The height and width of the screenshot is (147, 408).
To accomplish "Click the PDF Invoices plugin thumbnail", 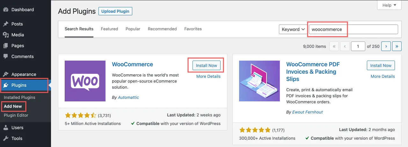I will click(x=259, y=81).
